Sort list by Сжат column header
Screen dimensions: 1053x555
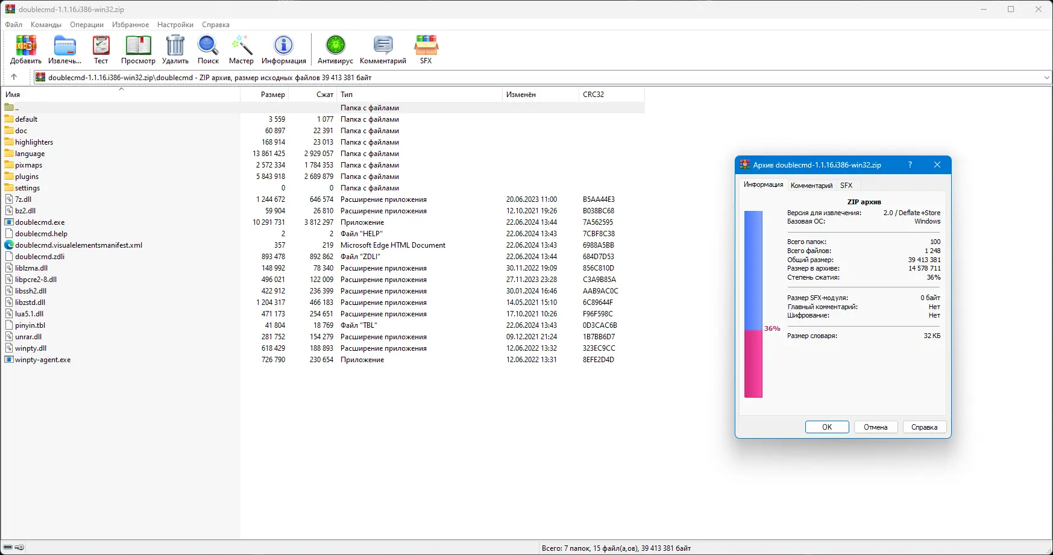pos(312,95)
